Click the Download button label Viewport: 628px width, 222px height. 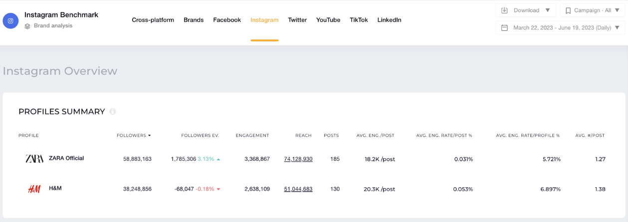[x=526, y=10]
